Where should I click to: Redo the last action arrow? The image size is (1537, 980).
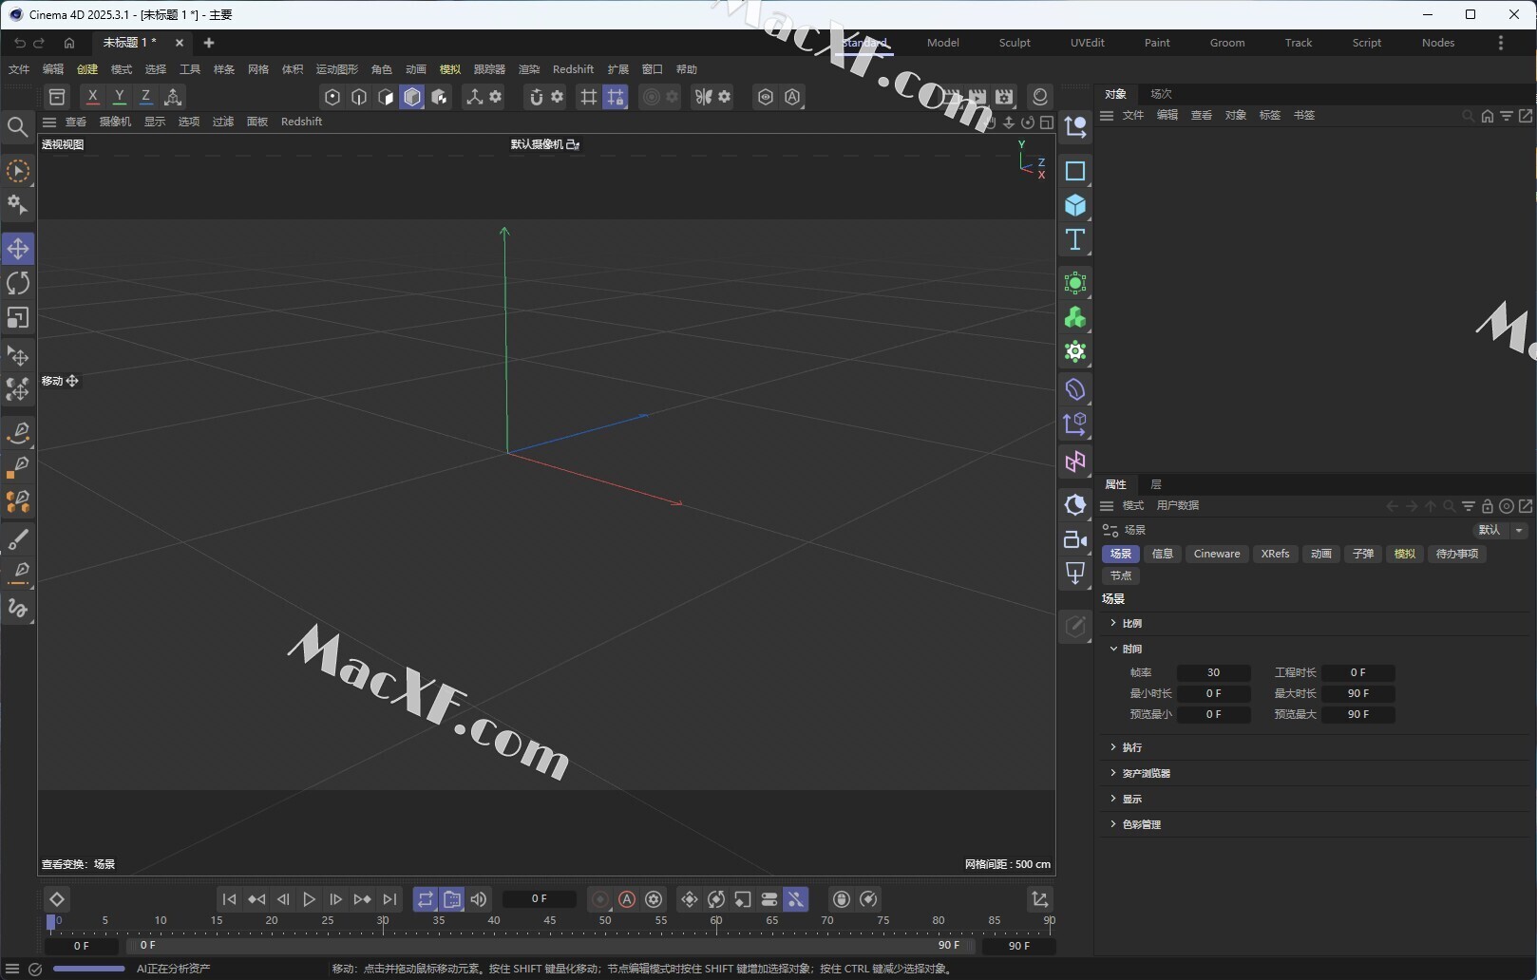[39, 43]
